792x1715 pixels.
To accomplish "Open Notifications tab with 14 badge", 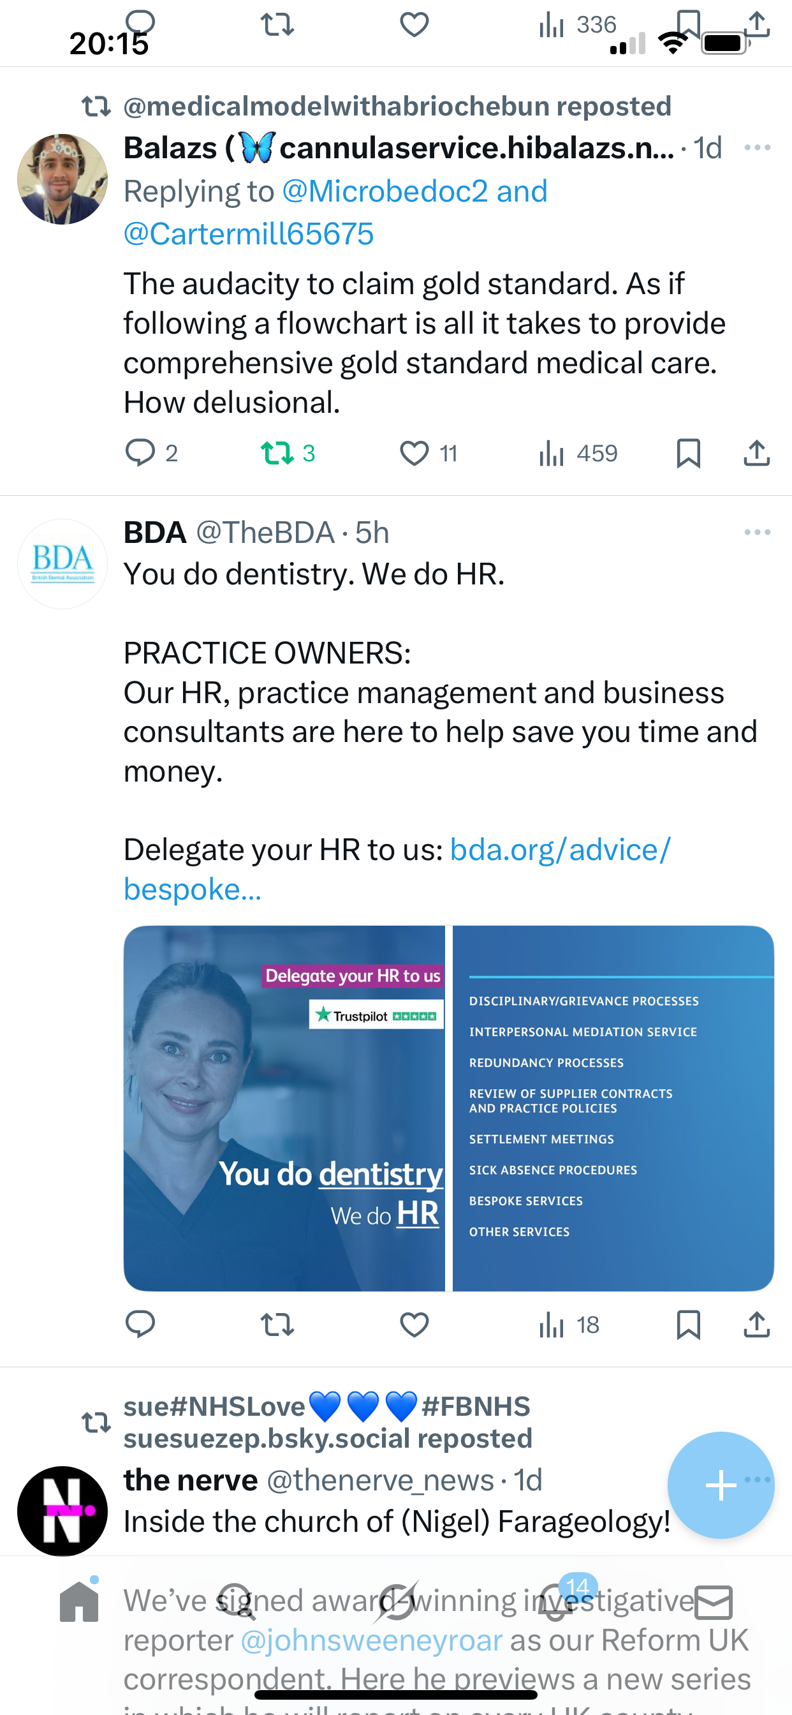I will [x=557, y=1601].
